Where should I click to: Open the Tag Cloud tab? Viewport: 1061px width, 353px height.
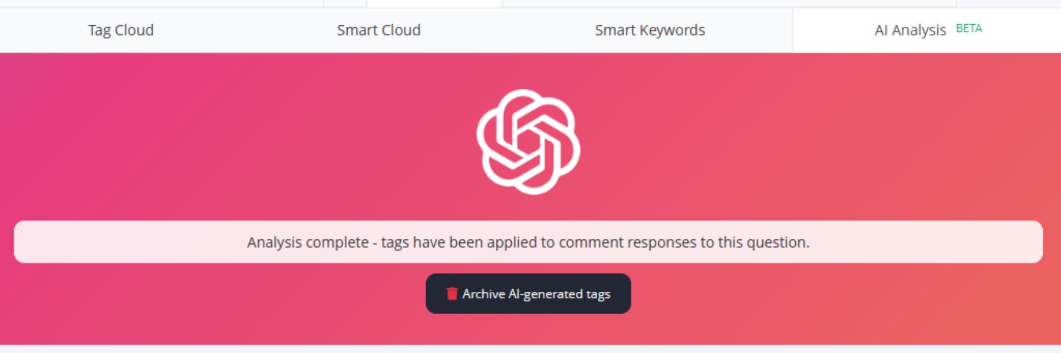tap(121, 30)
